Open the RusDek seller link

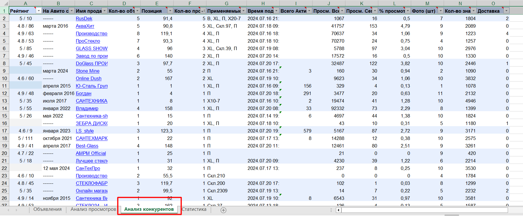[84, 18]
